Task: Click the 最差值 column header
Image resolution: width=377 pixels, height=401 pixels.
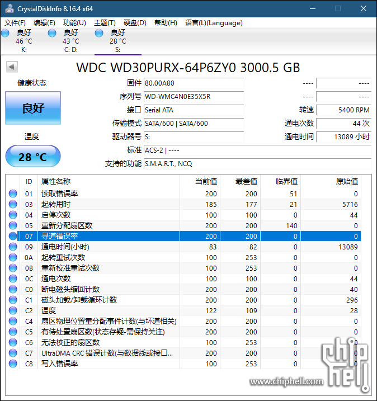Action: pos(241,182)
